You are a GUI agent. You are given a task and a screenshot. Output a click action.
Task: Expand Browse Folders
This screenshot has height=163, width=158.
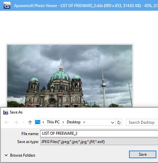(20, 155)
